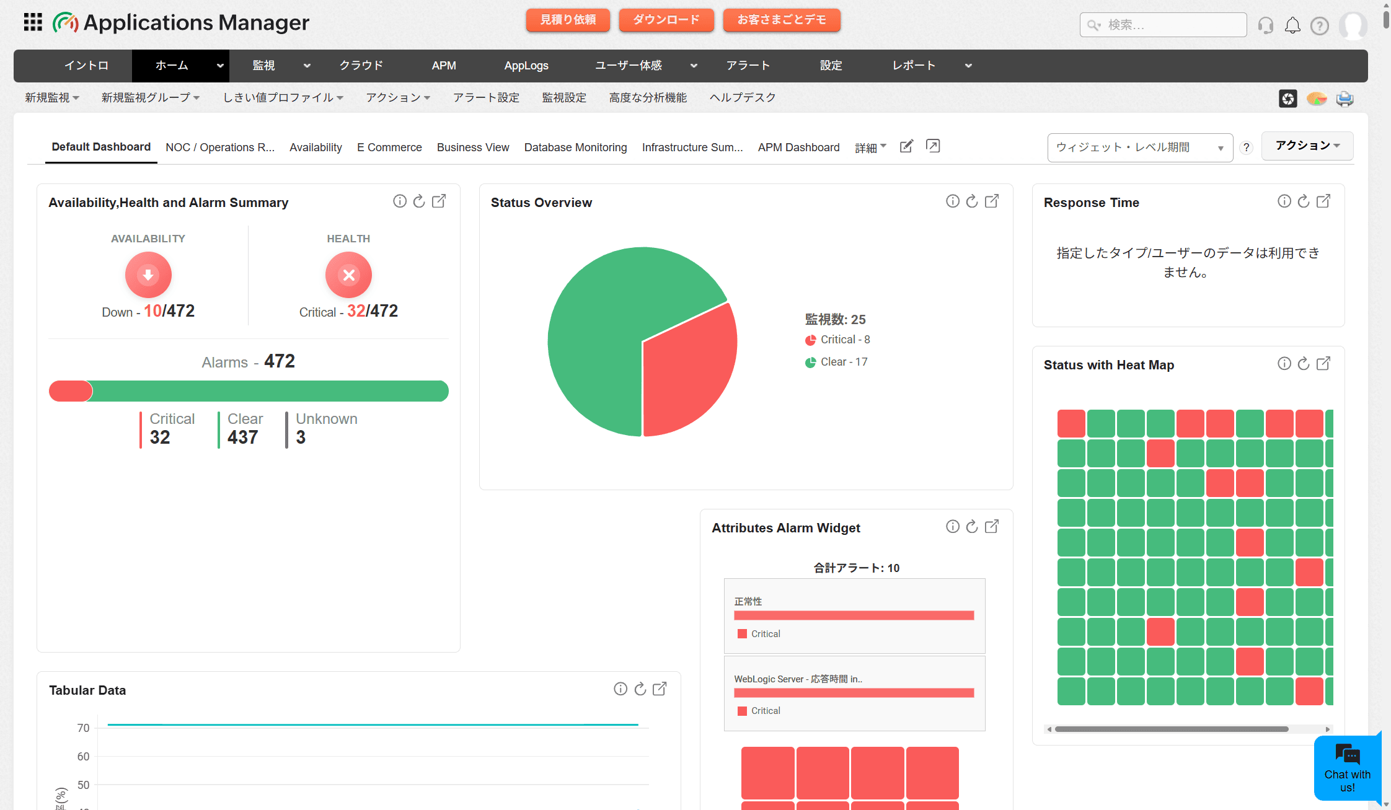1391x810 pixels.
Task: Open the notifications bell
Action: coord(1292,25)
